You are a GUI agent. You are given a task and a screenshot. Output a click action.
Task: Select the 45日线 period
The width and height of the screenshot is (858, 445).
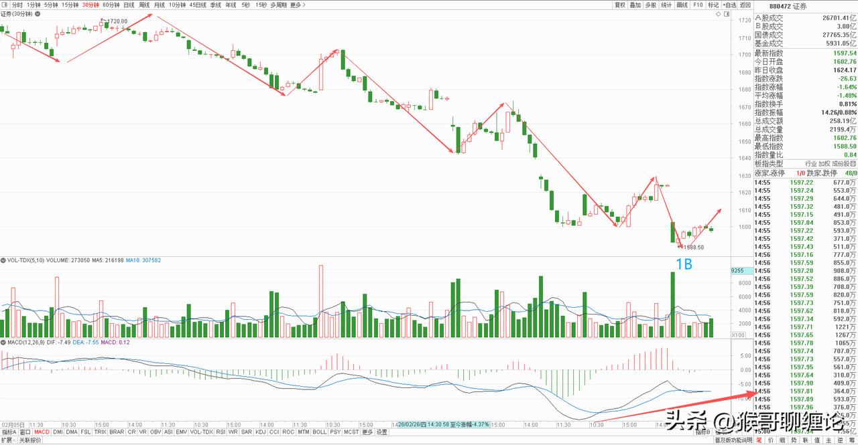(x=198, y=5)
